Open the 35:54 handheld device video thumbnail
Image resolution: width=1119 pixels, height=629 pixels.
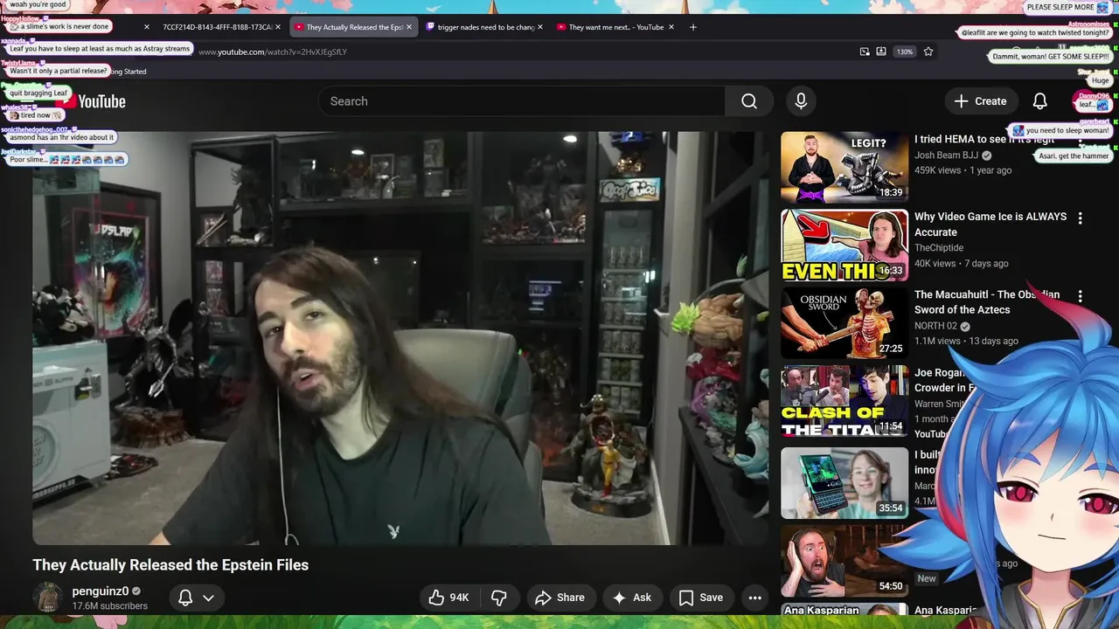point(844,483)
